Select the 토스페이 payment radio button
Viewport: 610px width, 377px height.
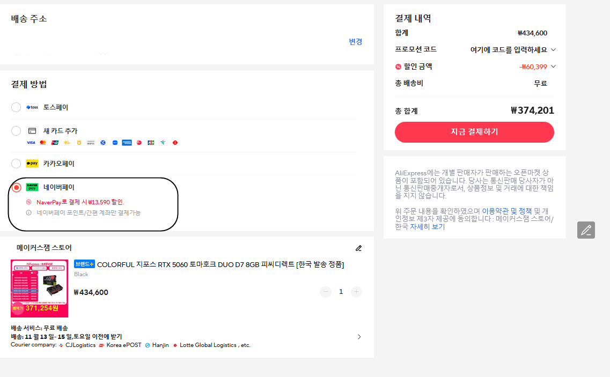click(x=16, y=107)
